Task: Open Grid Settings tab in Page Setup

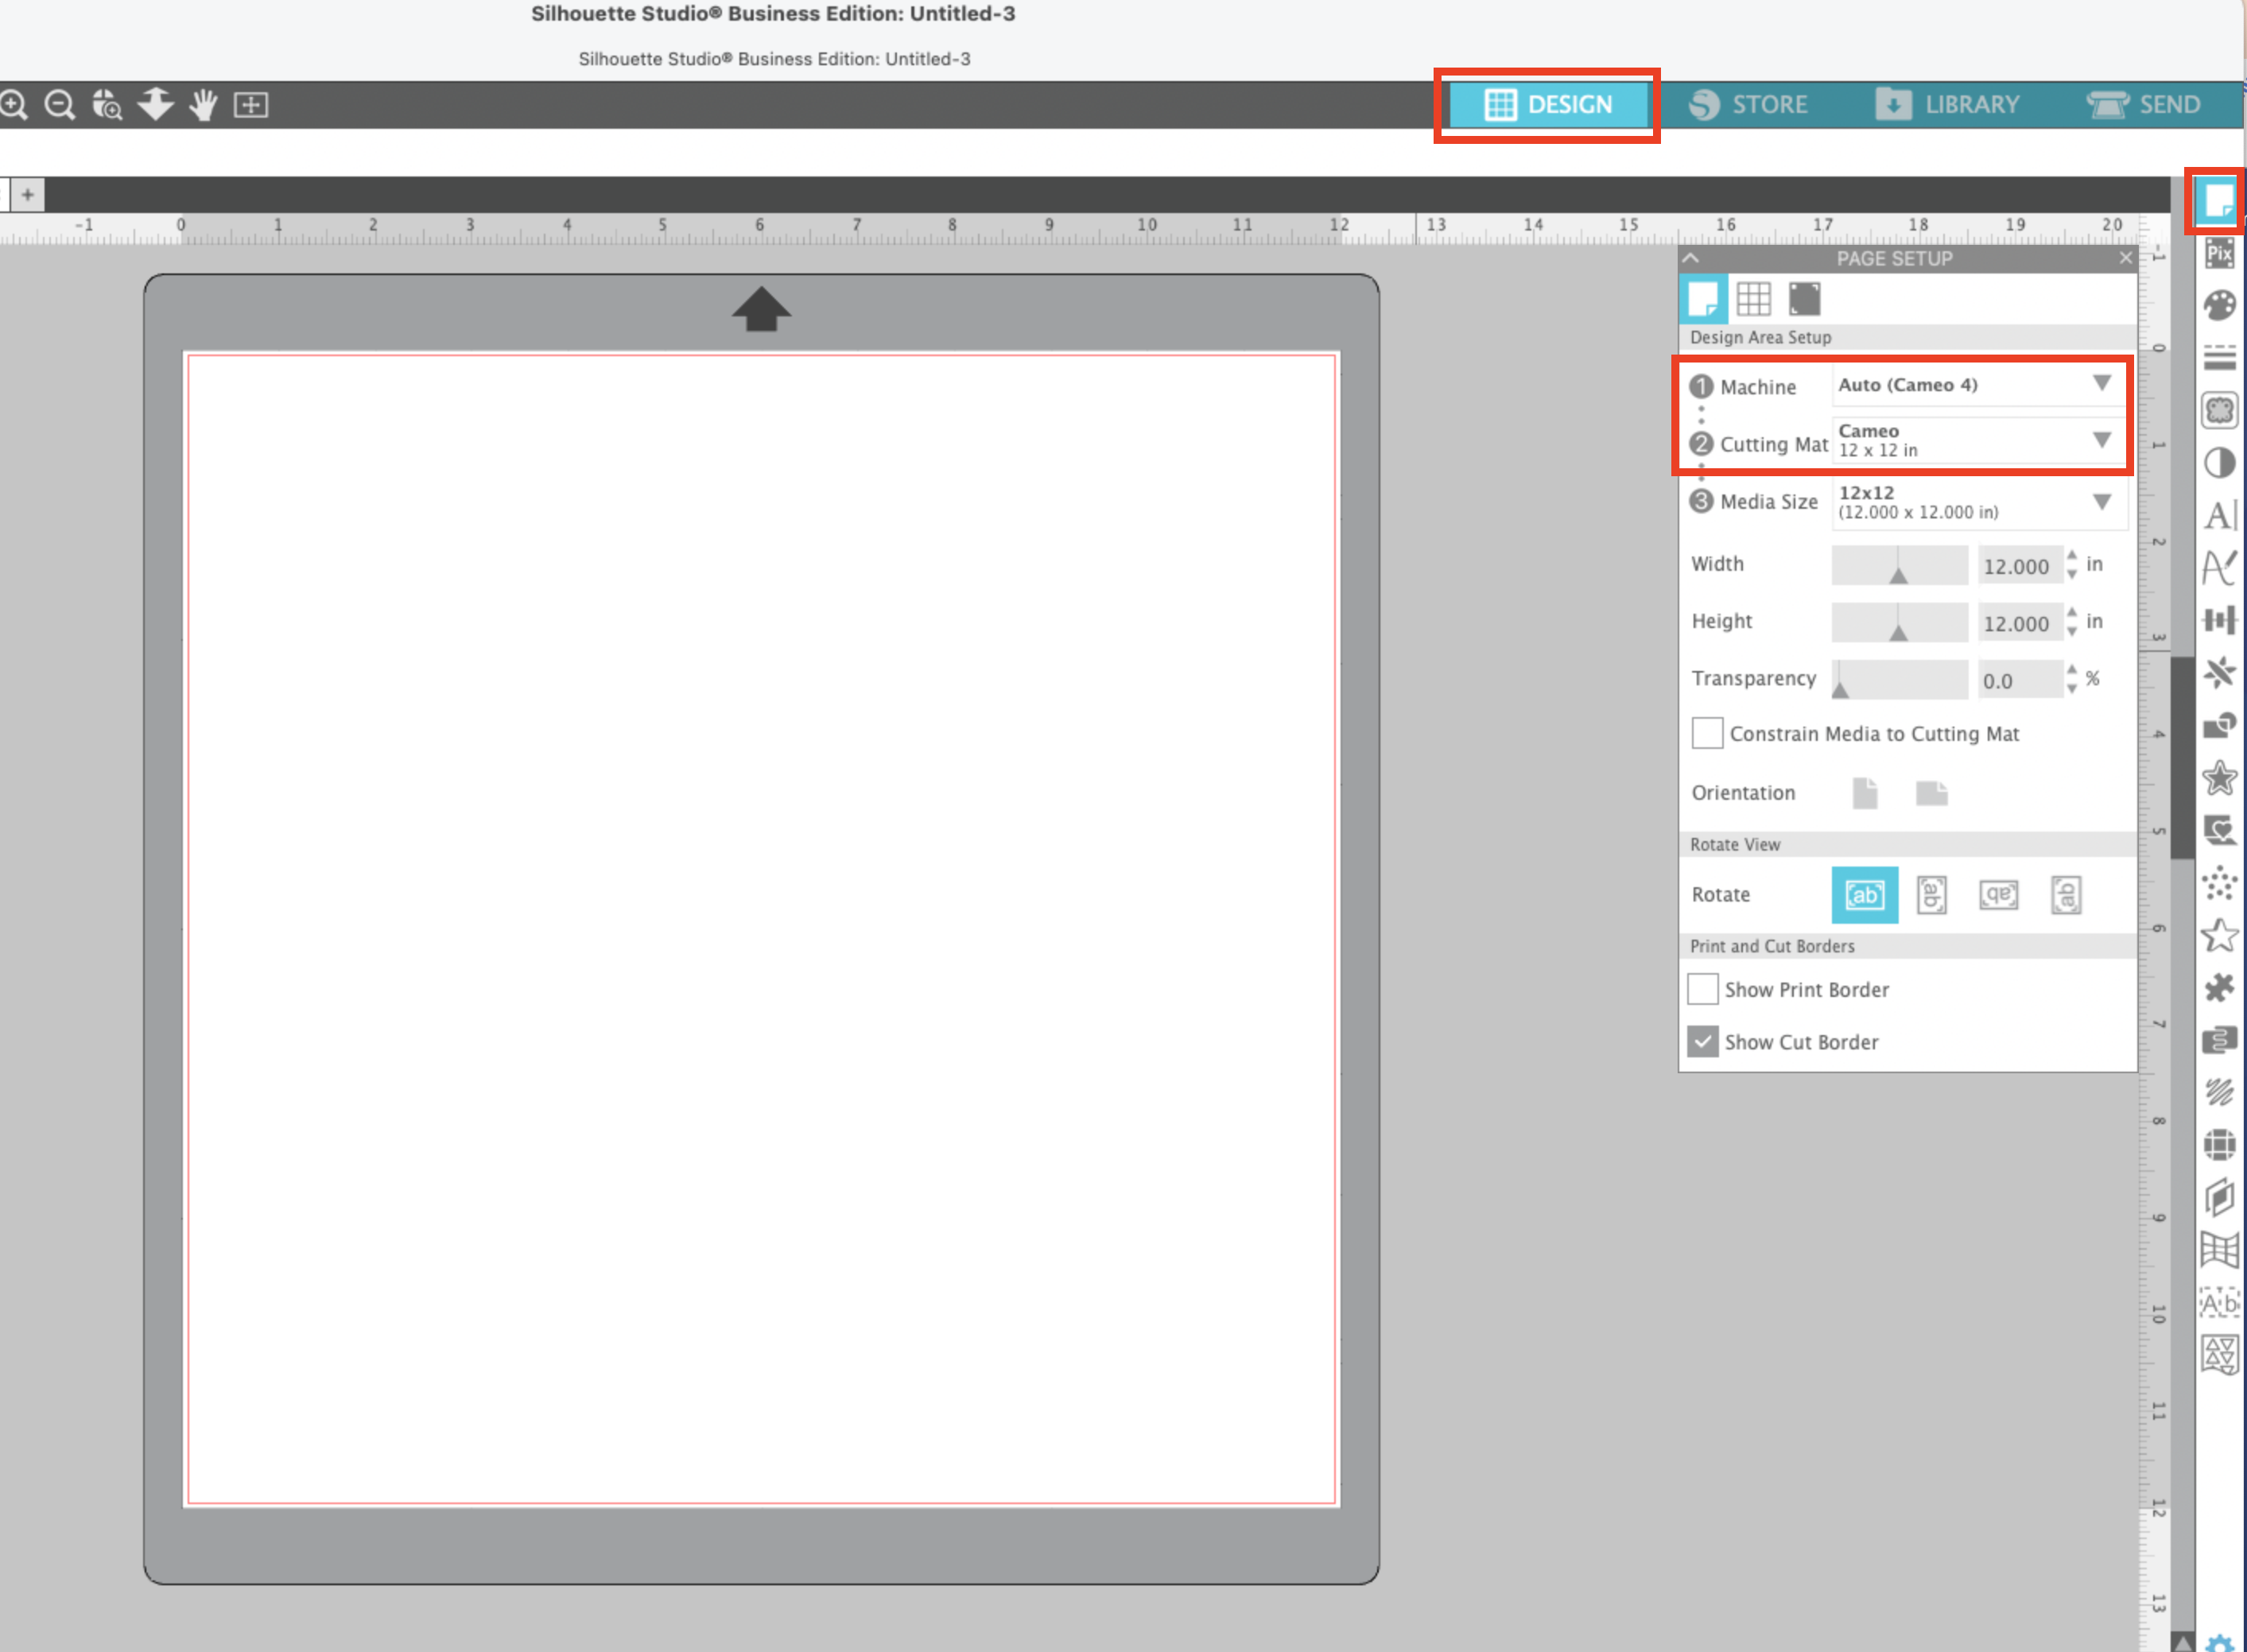Action: coord(1753,298)
